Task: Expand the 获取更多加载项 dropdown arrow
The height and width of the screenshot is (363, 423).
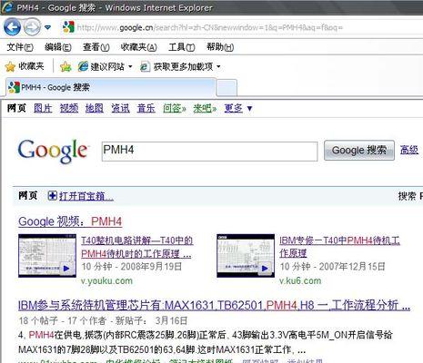Action: click(x=218, y=66)
